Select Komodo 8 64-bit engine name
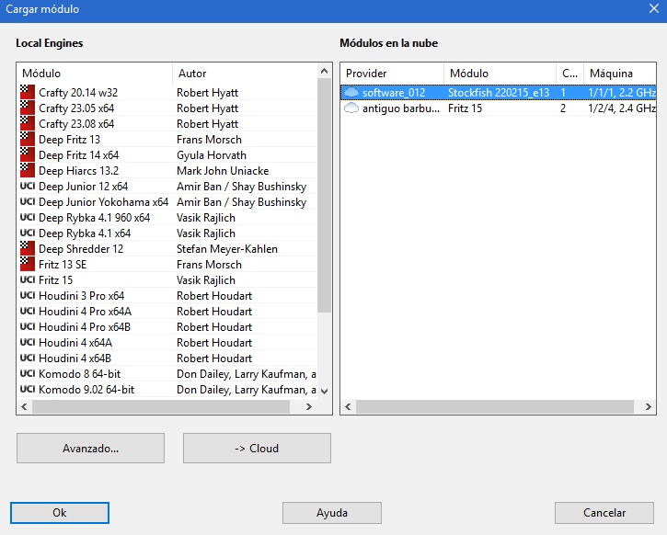667x535 pixels. [x=79, y=373]
